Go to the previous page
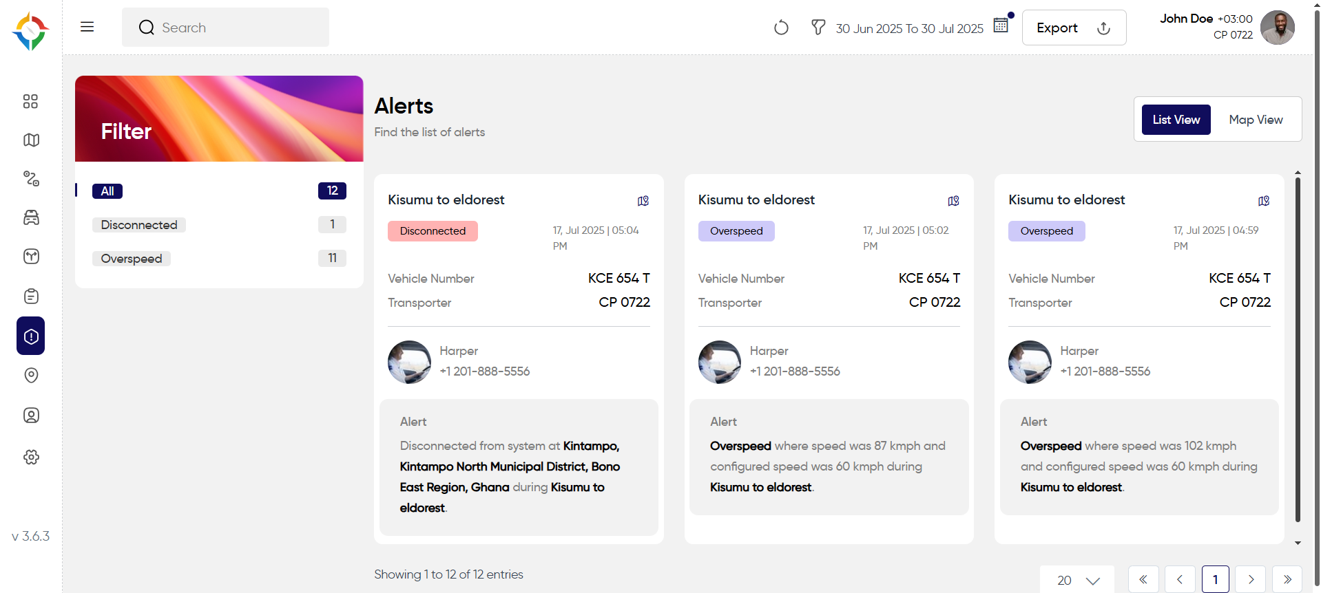 [1180, 579]
